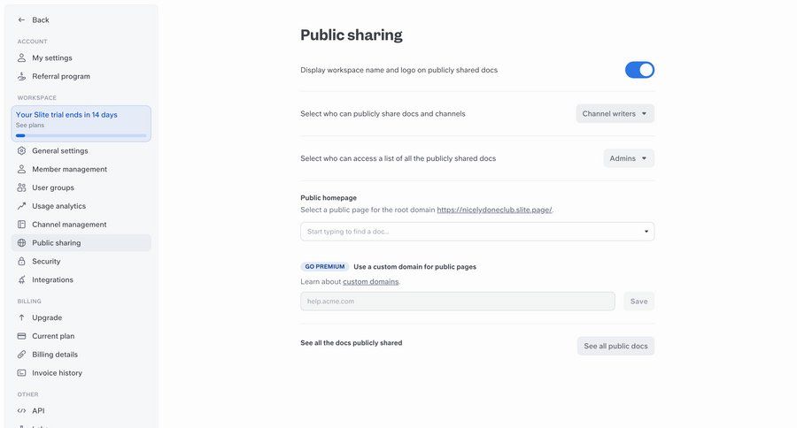
Task: Click the Security lock icon
Action: tap(22, 262)
